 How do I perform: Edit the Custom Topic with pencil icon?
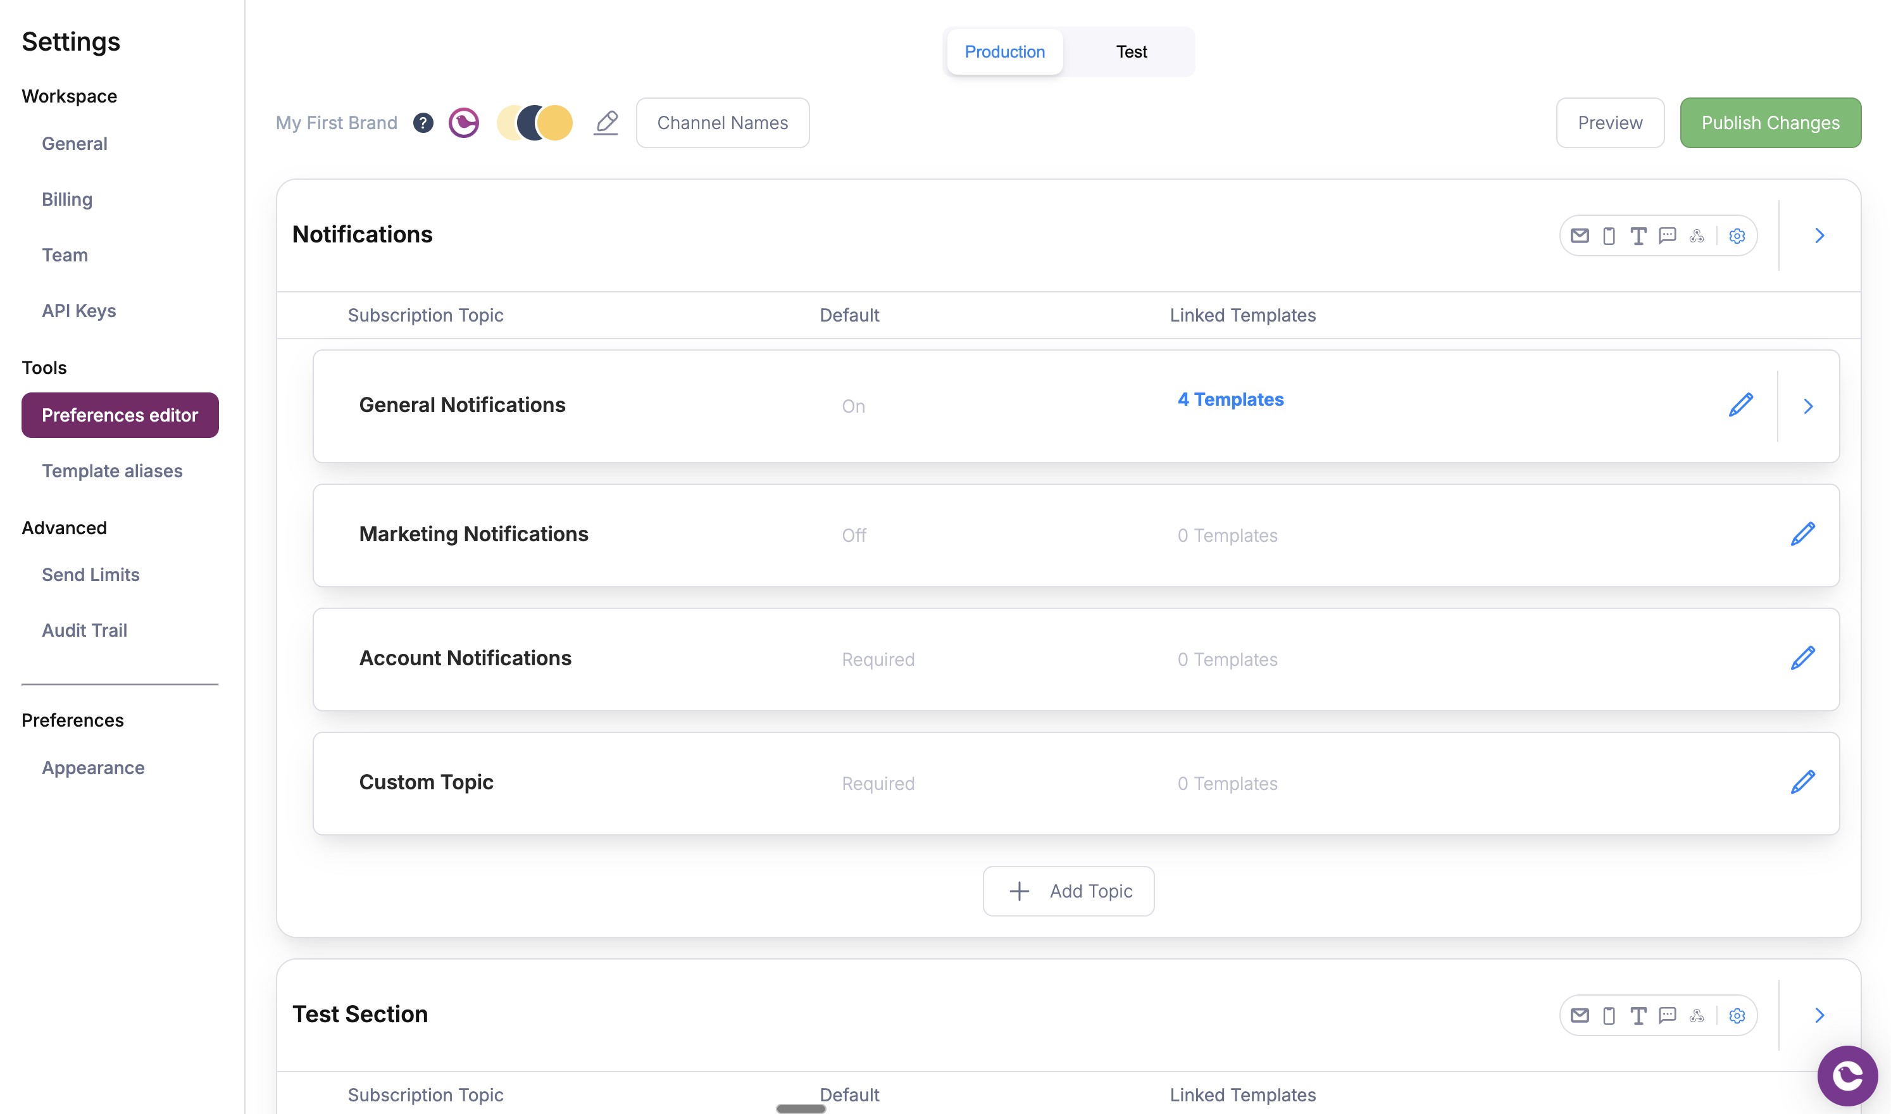click(x=1803, y=782)
